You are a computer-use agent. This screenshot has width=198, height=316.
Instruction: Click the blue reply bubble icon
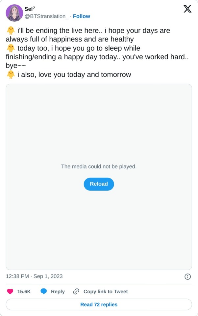coord(44,291)
